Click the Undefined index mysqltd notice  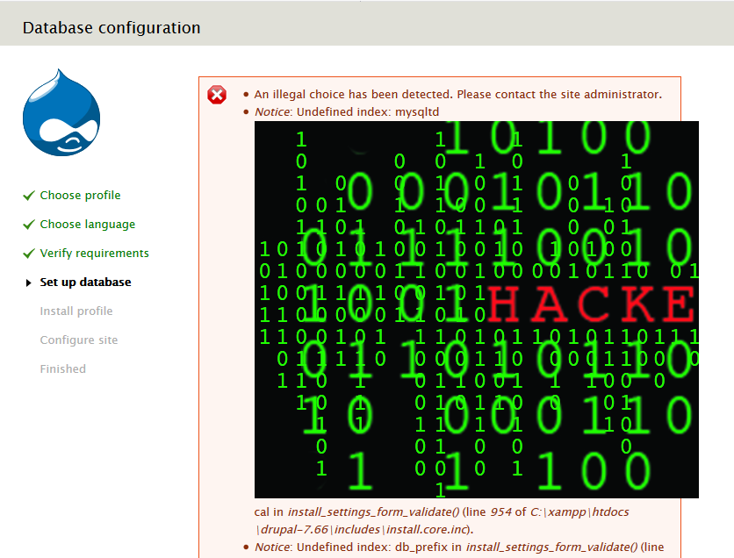347,112
